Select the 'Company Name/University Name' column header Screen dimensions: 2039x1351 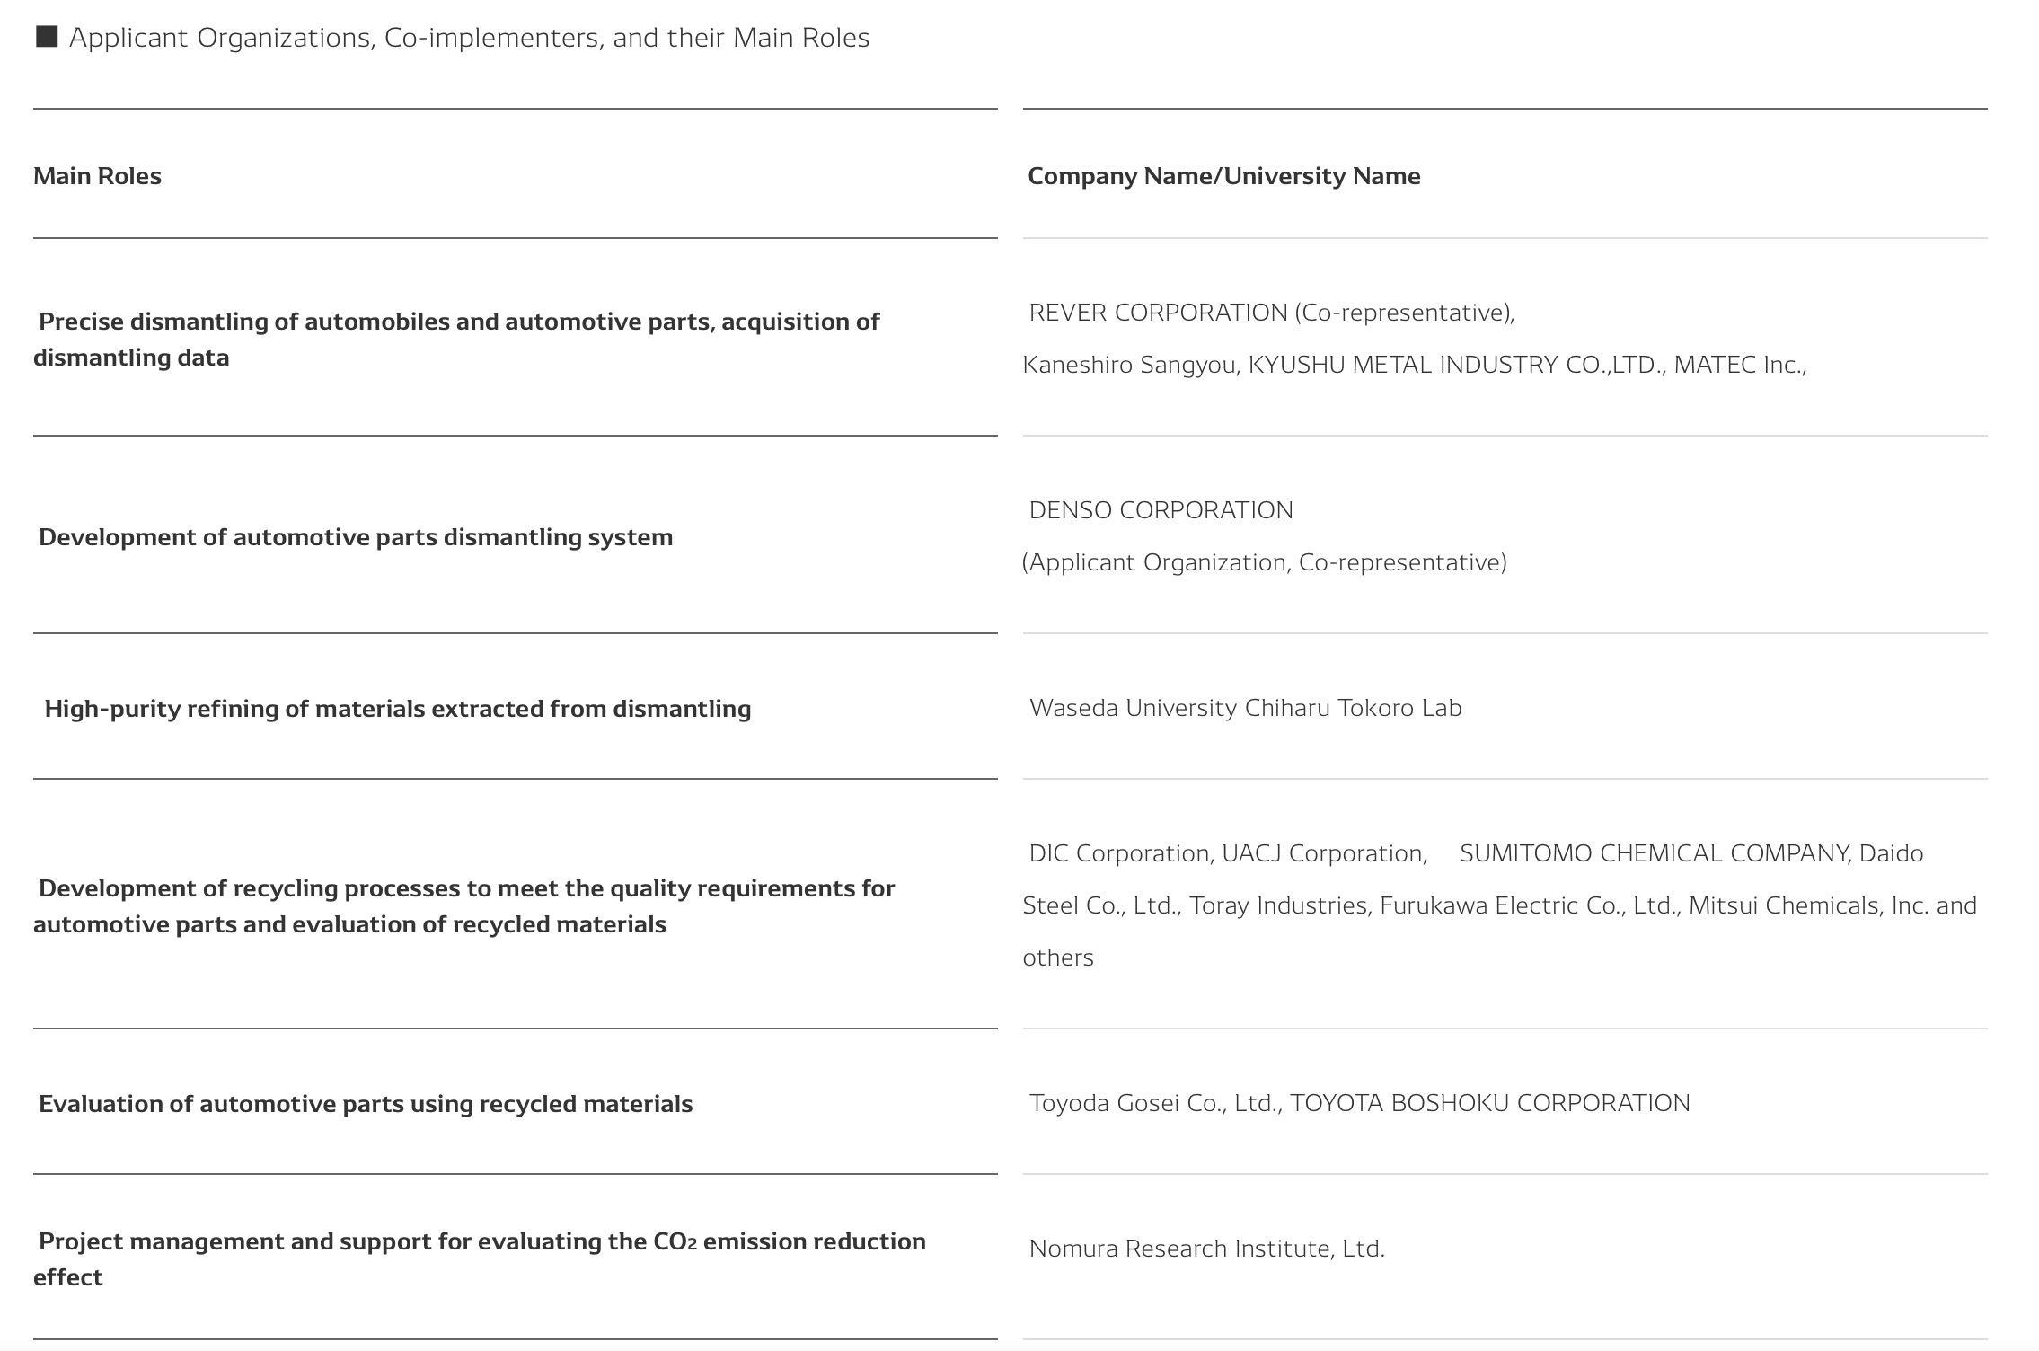tap(1223, 176)
